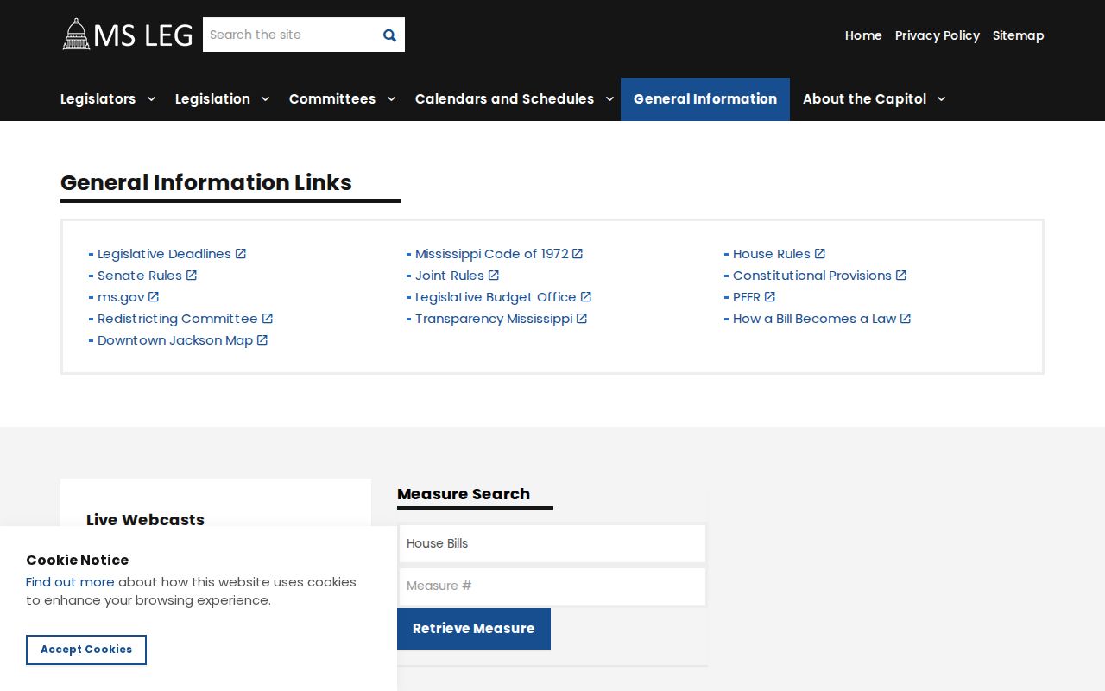Expand the Legislators menu chevron
1105x691 pixels.
[x=151, y=99]
